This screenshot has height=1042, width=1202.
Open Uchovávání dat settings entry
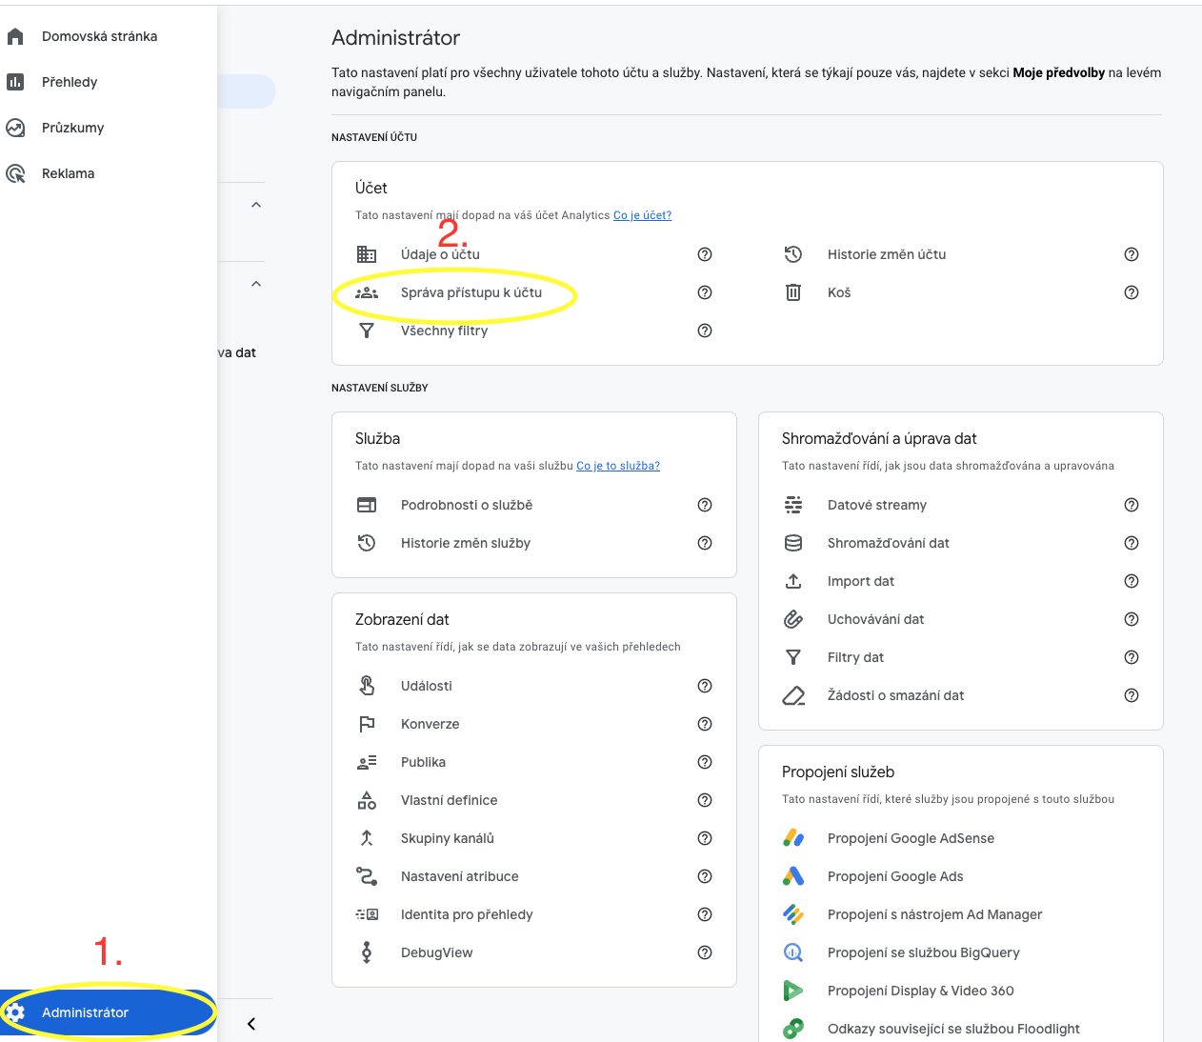(876, 619)
